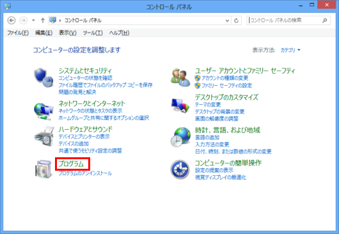Click モビリティ設定の調整 link

pyautogui.click(x=90, y=151)
